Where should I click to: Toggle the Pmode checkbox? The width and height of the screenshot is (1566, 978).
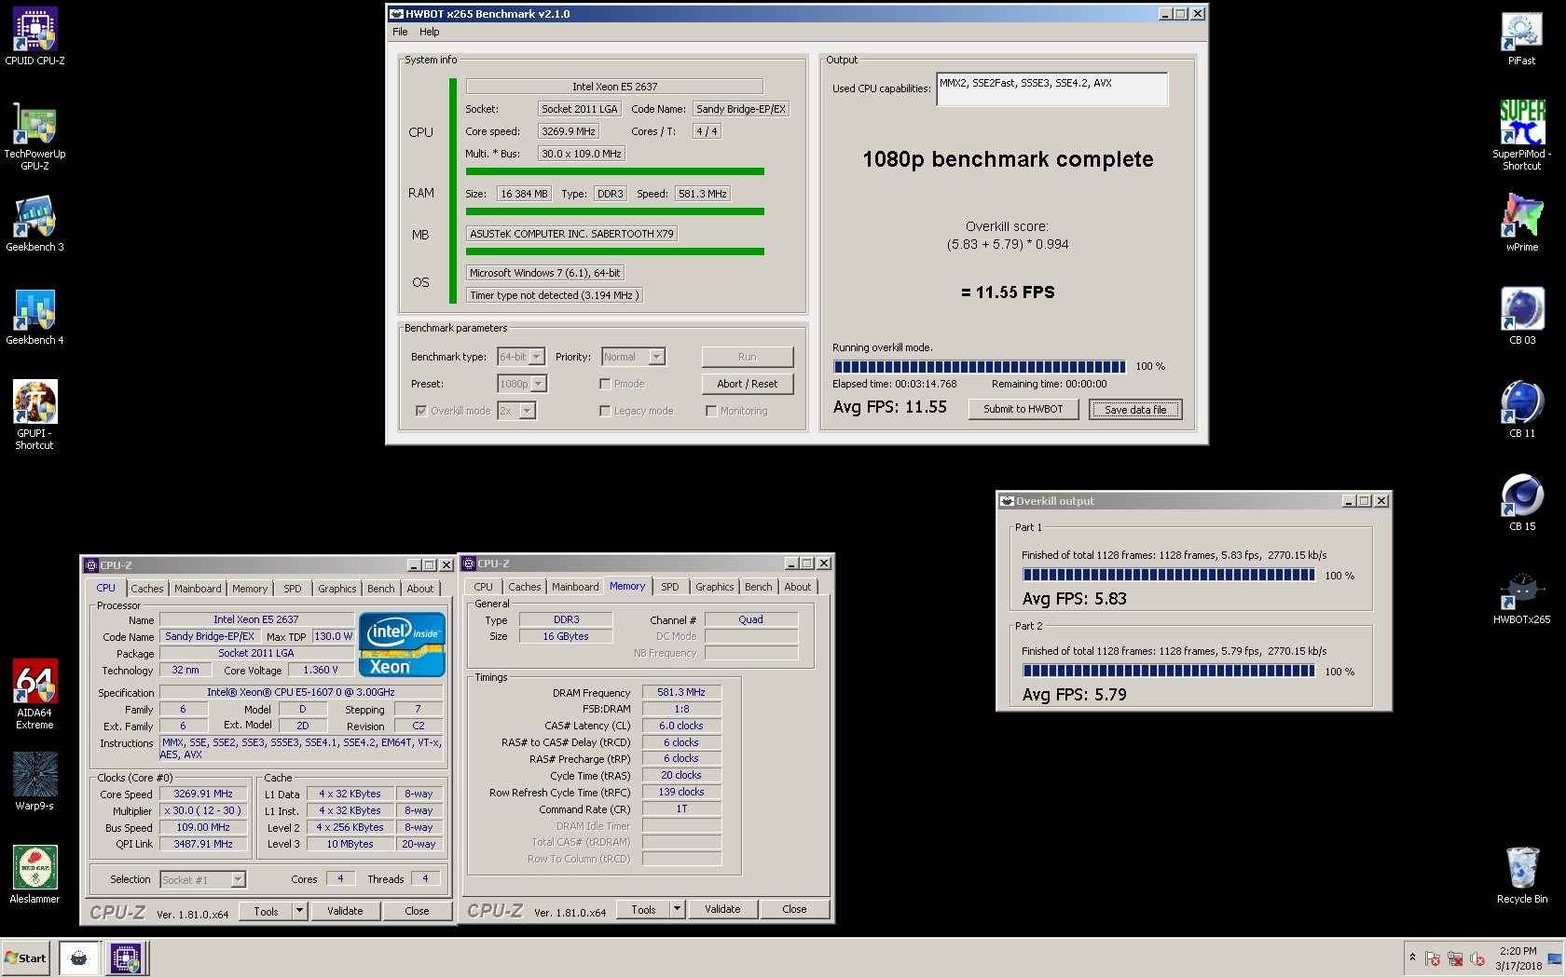point(605,384)
